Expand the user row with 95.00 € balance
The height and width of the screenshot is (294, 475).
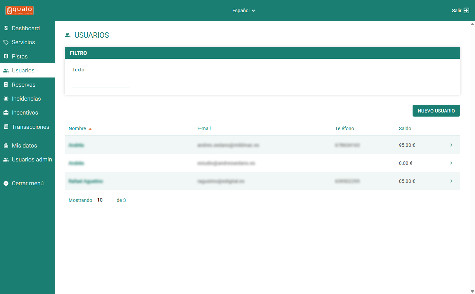451,145
